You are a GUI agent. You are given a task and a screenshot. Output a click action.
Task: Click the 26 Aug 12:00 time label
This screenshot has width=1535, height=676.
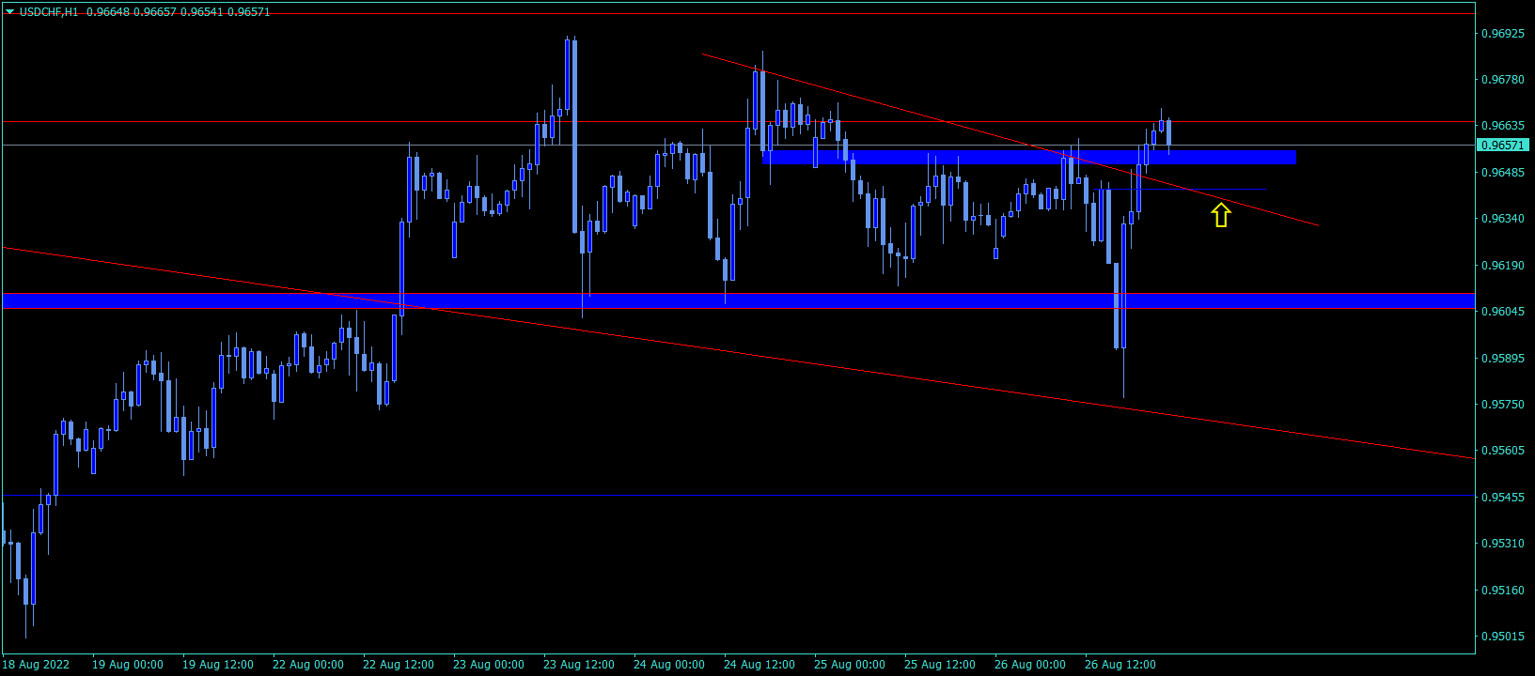[x=1120, y=665]
